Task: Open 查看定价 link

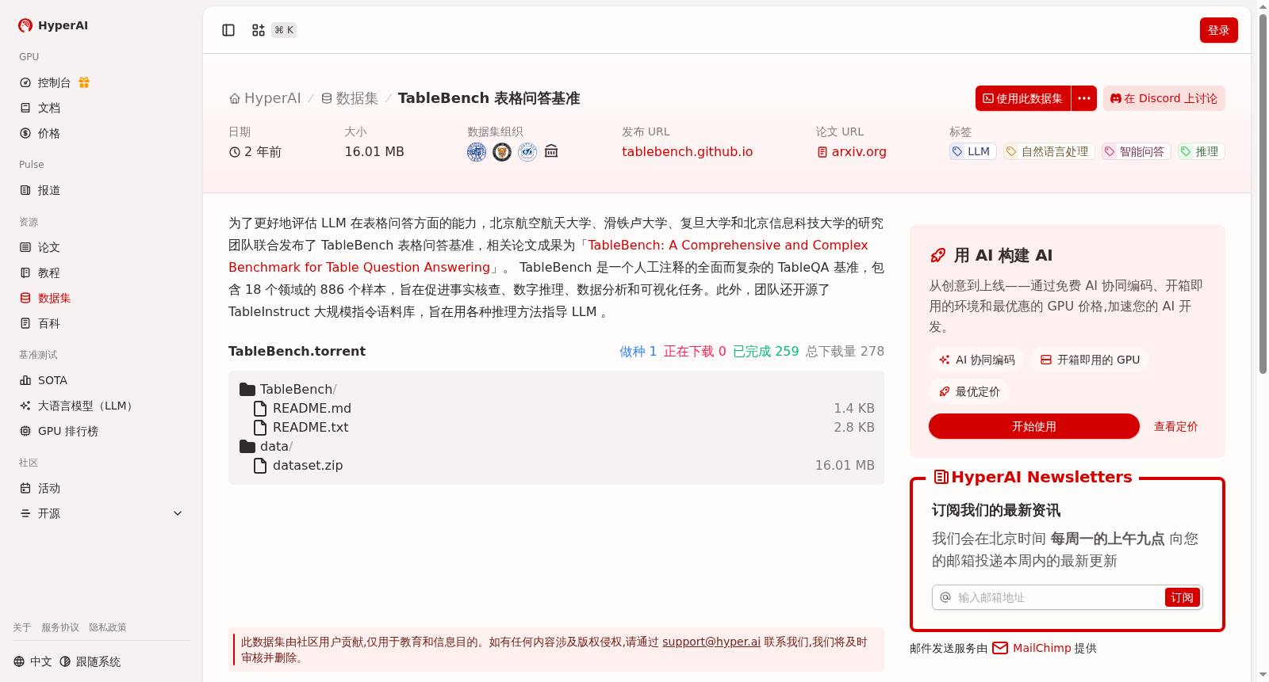Action: (x=1176, y=426)
